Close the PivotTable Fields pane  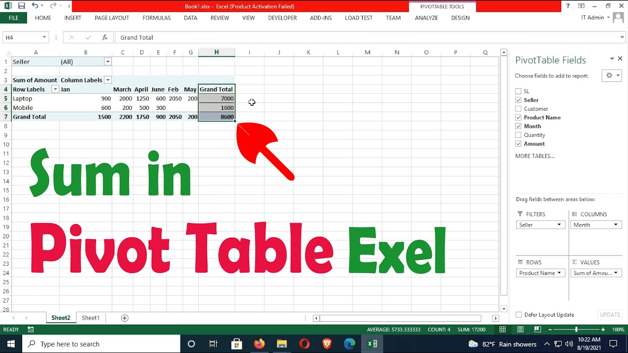tap(620, 58)
